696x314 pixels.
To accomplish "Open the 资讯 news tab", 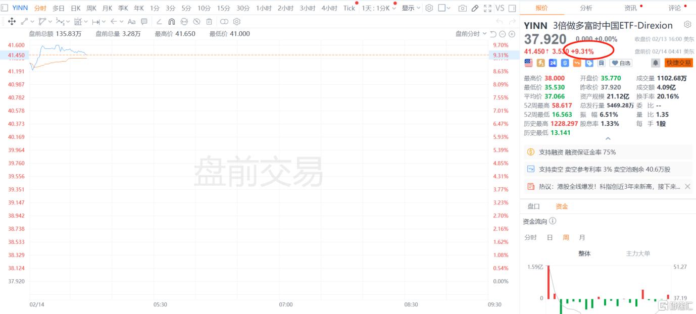I will click(630, 8).
